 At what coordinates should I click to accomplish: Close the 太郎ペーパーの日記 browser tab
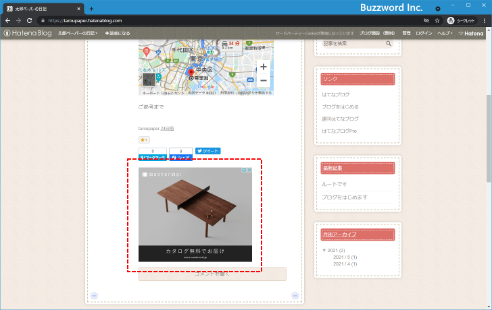tap(79, 9)
